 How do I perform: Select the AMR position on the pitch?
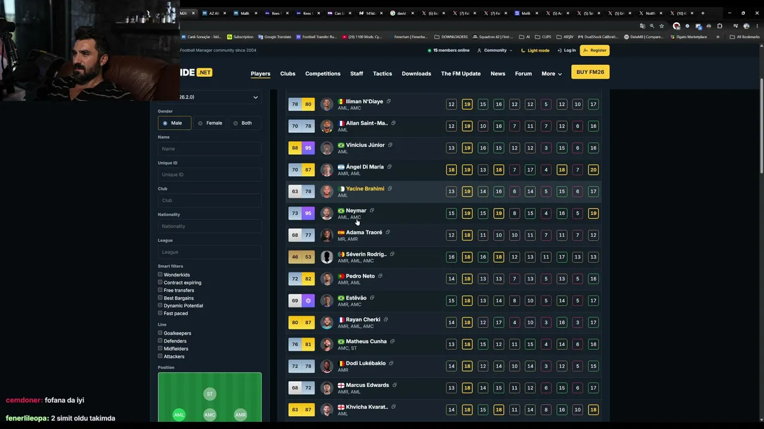coord(241,415)
